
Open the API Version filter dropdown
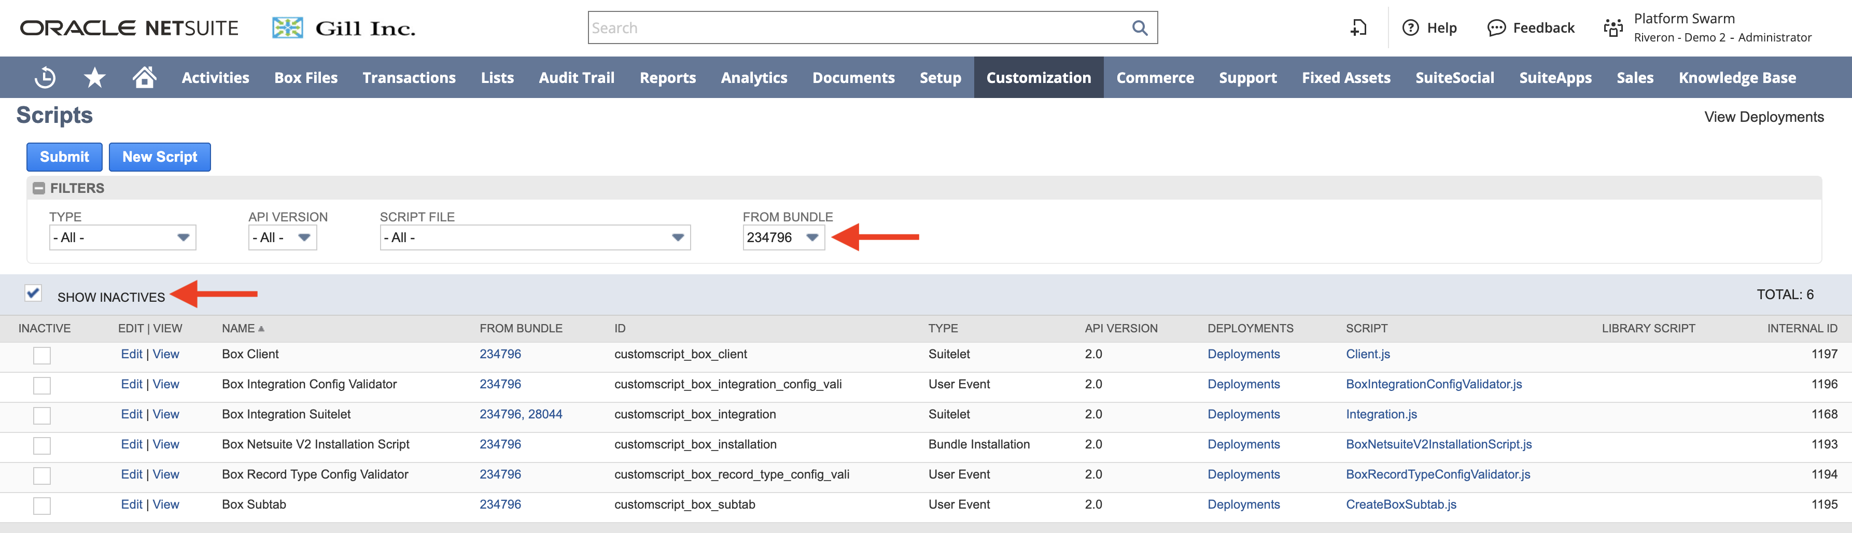pos(283,238)
